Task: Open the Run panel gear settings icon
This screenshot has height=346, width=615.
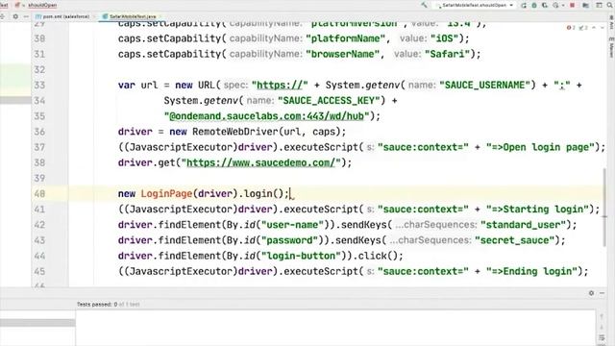Action: tap(592, 293)
